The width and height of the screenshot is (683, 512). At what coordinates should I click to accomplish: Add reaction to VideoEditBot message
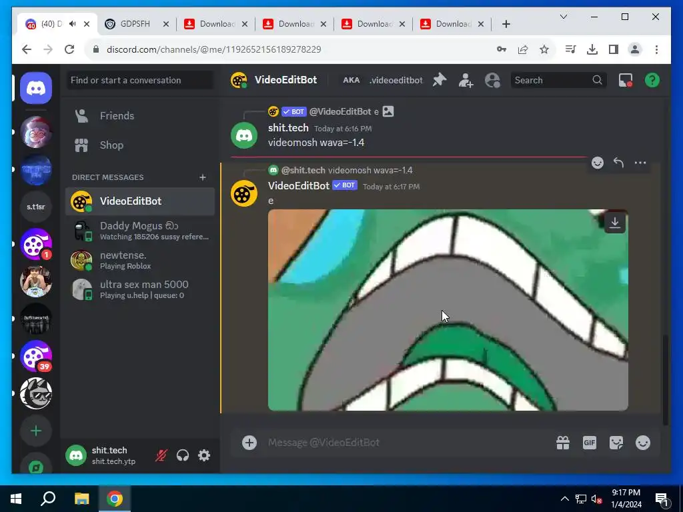[x=598, y=163]
